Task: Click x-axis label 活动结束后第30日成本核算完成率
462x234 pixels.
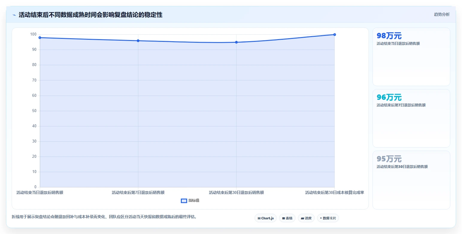Action: (334, 192)
